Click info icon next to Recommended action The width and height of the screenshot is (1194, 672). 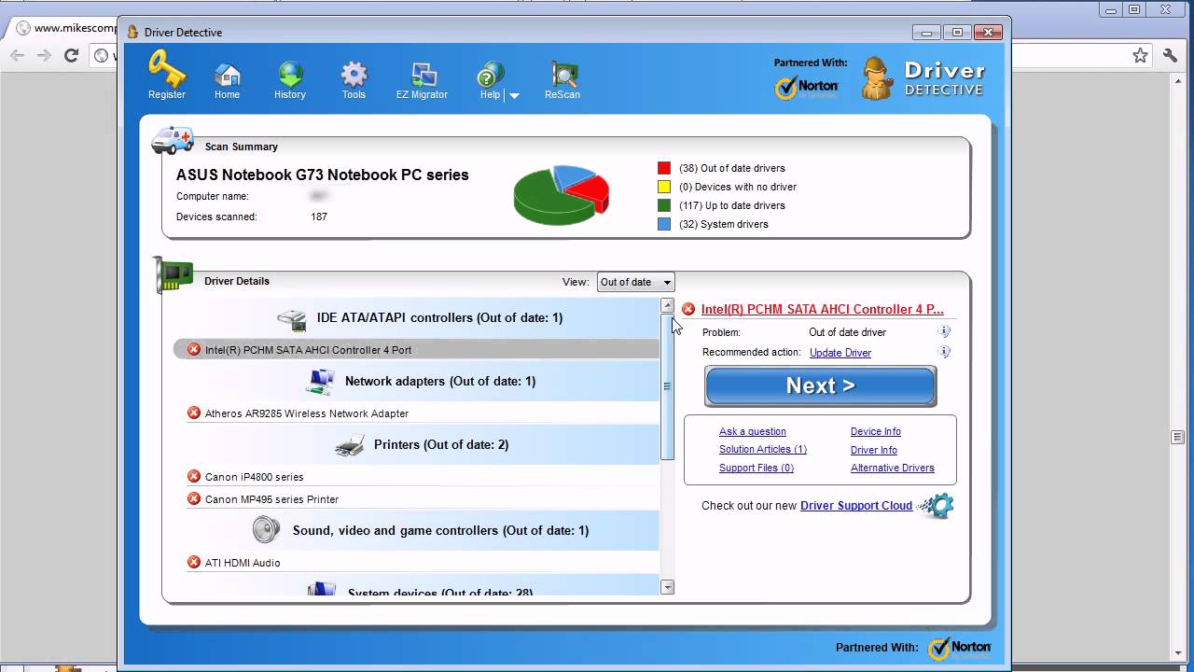tap(944, 352)
